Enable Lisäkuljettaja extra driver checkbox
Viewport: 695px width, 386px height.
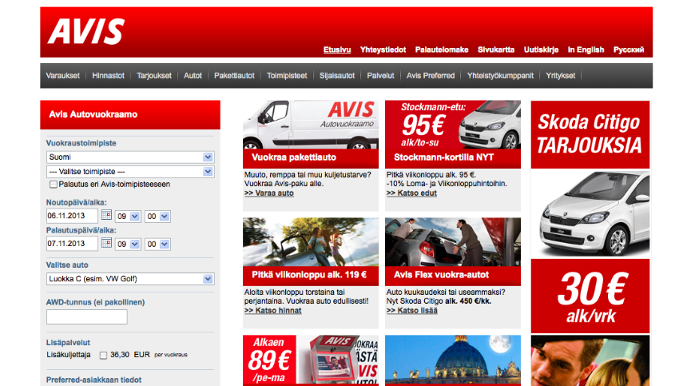[x=103, y=355]
